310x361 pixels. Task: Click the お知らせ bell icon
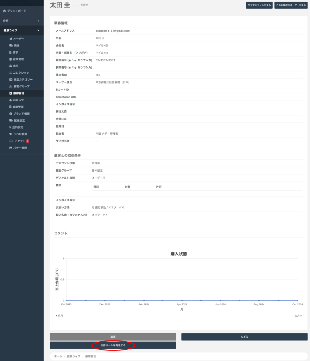(11, 100)
